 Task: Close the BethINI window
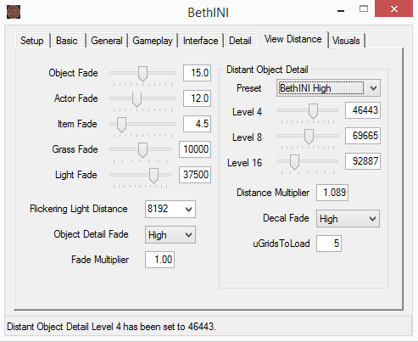[x=393, y=8]
